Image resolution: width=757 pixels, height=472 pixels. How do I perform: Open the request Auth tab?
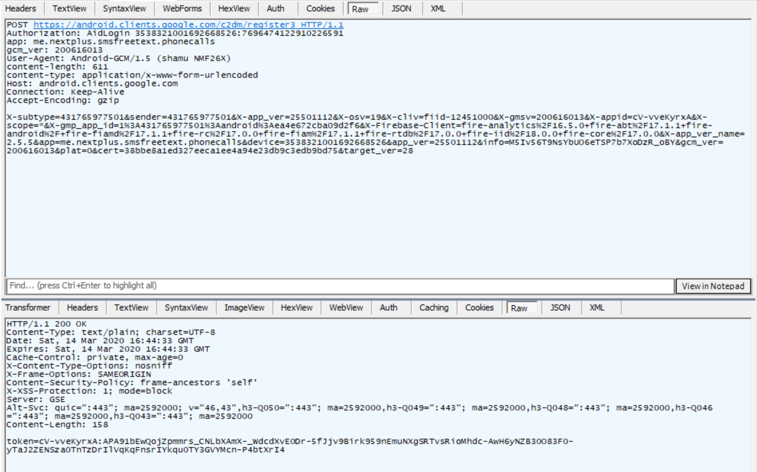tap(276, 9)
